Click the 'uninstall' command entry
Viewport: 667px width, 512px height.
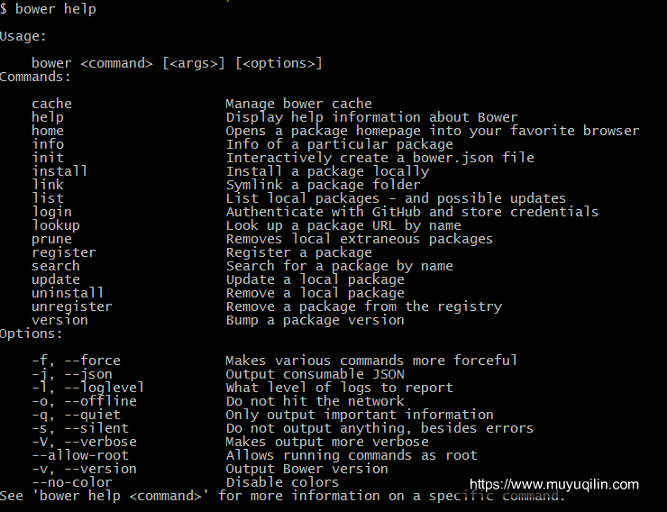click(x=68, y=293)
